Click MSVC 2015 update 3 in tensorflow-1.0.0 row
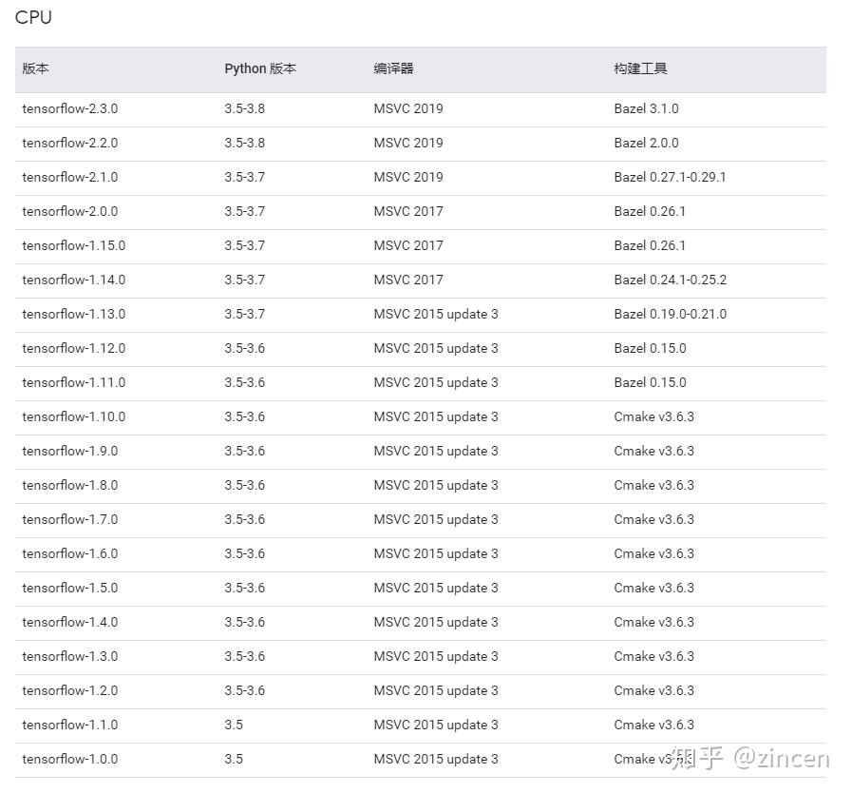This screenshot has width=852, height=793. (436, 760)
